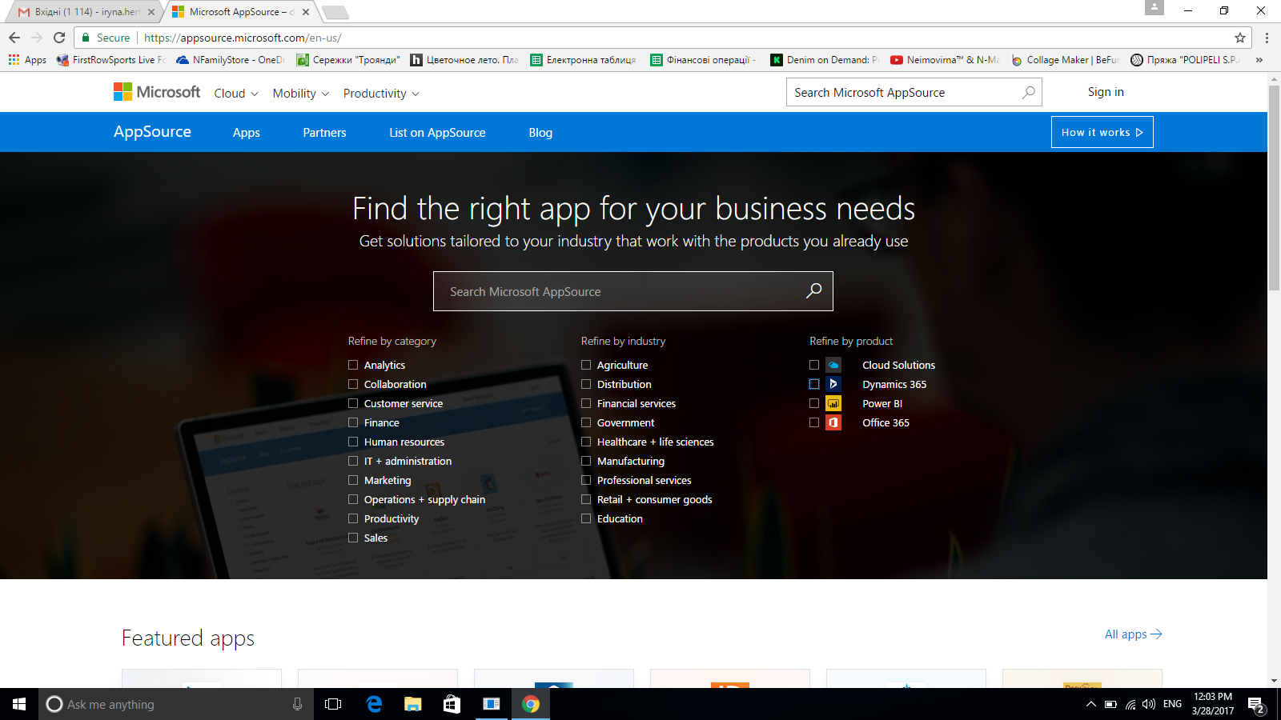This screenshot has height=720, width=1281.
Task: Tick the Customer service checkbox
Action: [353, 403]
